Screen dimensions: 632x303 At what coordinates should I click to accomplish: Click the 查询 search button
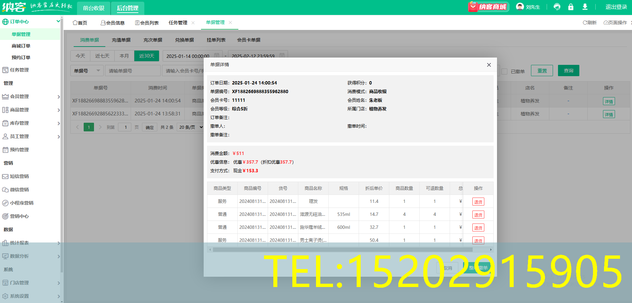(x=569, y=71)
